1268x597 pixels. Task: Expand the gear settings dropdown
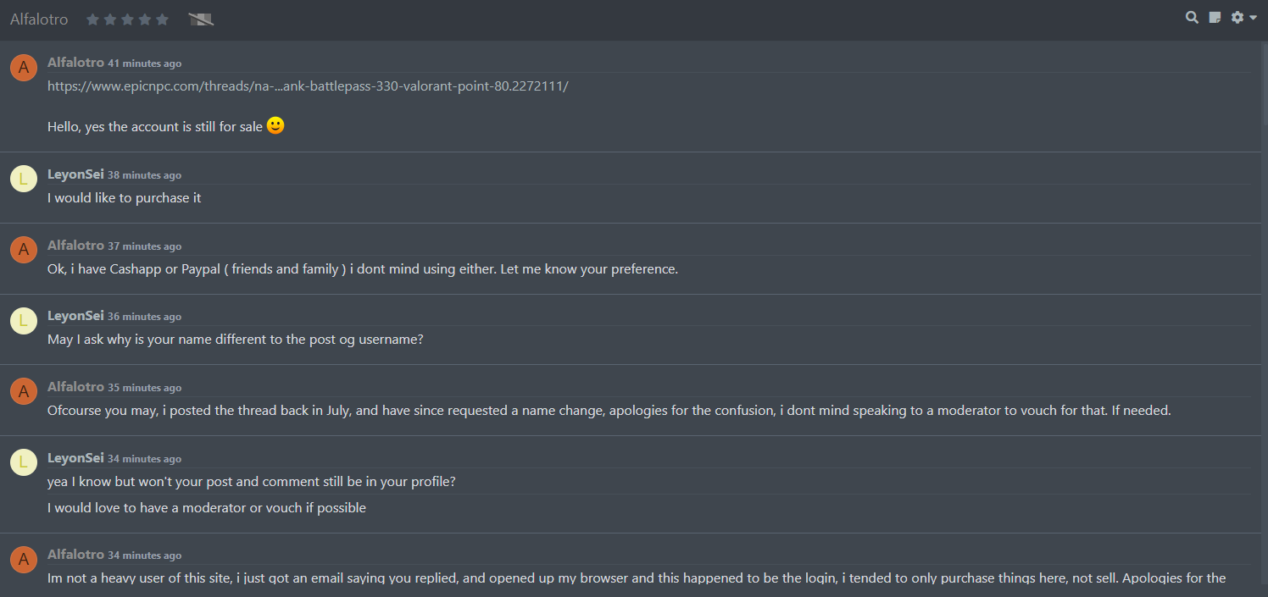coord(1243,17)
